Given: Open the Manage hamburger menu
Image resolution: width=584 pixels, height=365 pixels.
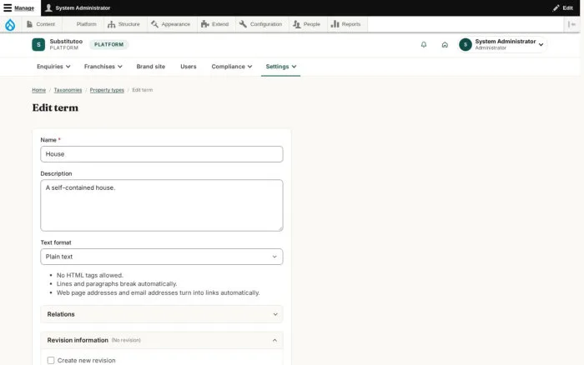Looking at the screenshot, I should pyautogui.click(x=18, y=7).
